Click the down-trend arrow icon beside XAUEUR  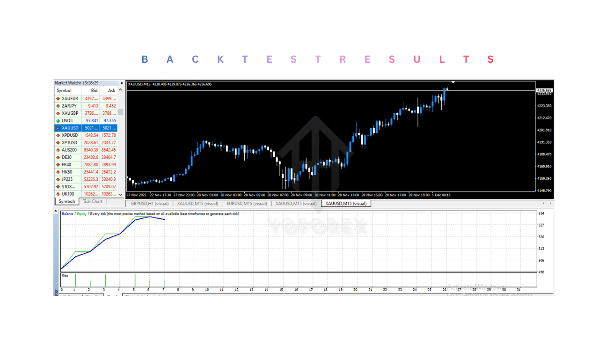[x=59, y=98]
